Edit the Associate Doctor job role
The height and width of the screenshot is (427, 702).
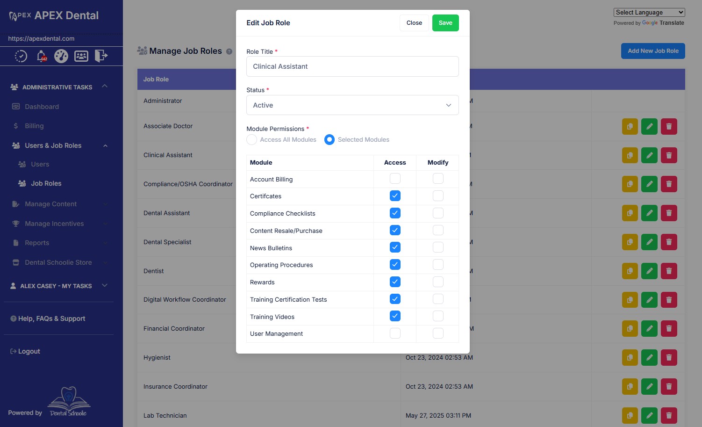tap(650, 126)
